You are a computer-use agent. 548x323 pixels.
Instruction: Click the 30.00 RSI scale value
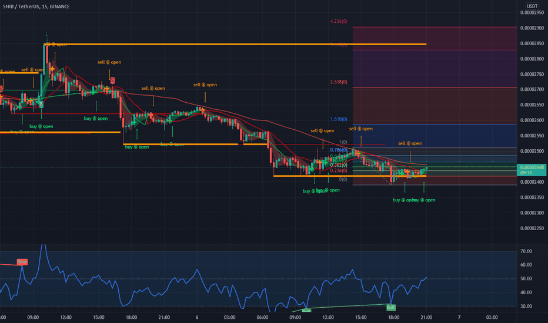coord(526,306)
